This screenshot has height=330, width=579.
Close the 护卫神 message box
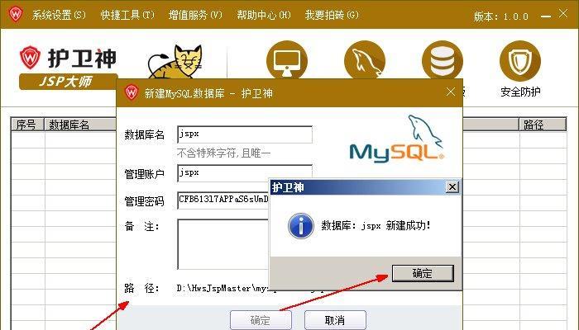pos(452,187)
